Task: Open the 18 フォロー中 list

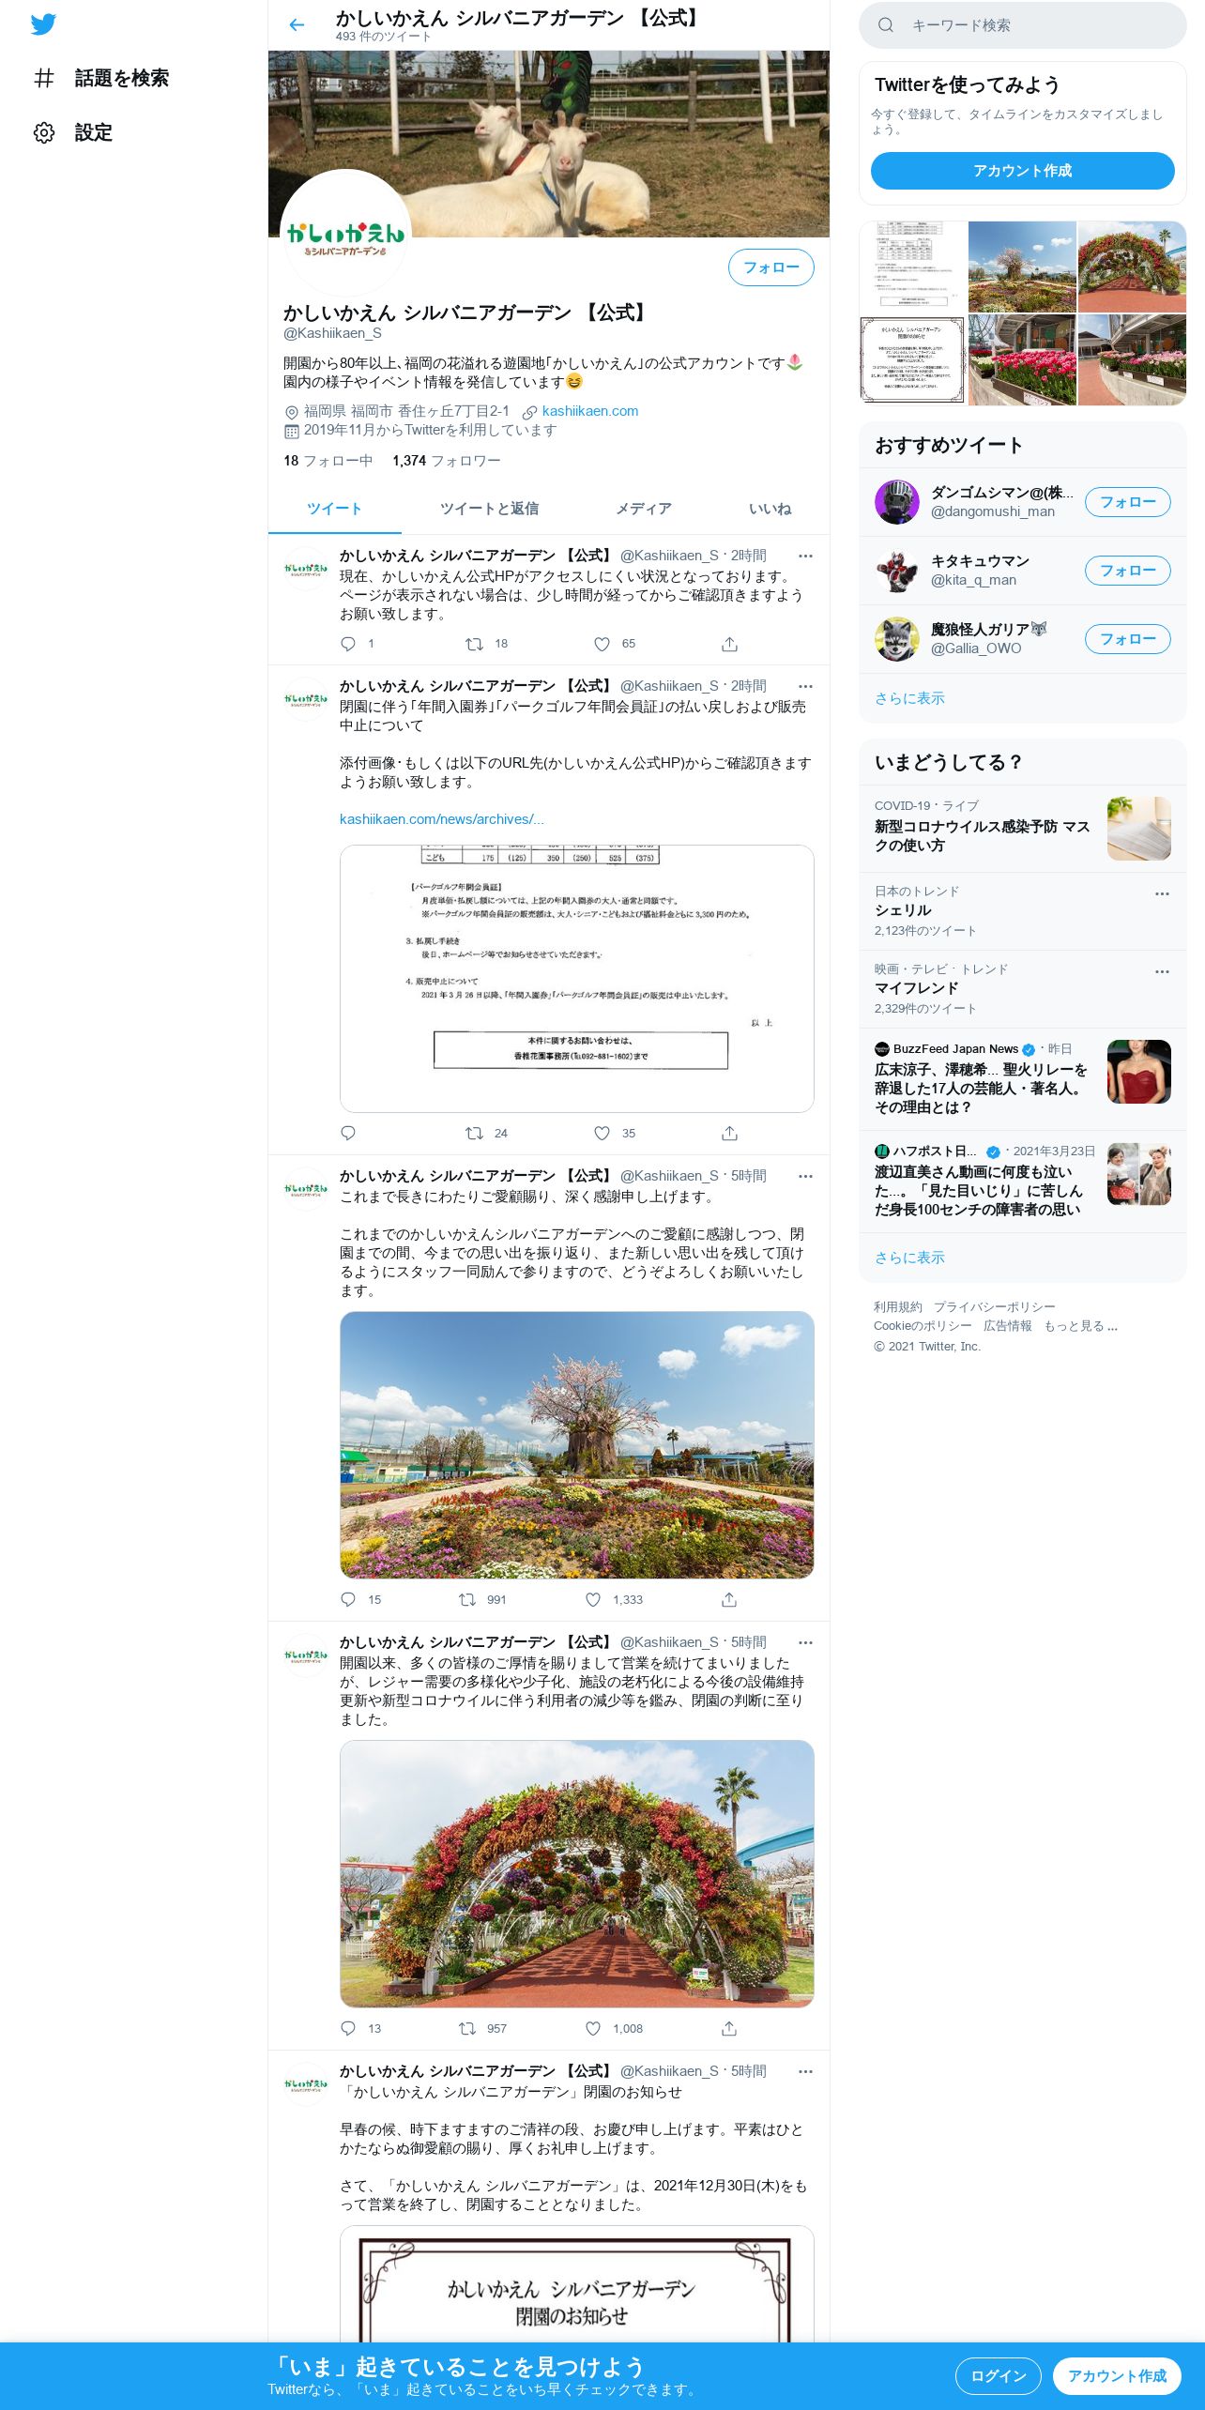Action: click(328, 461)
